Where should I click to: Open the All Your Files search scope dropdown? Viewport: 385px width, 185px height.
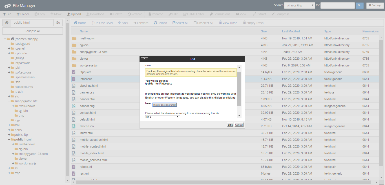pos(299,5)
